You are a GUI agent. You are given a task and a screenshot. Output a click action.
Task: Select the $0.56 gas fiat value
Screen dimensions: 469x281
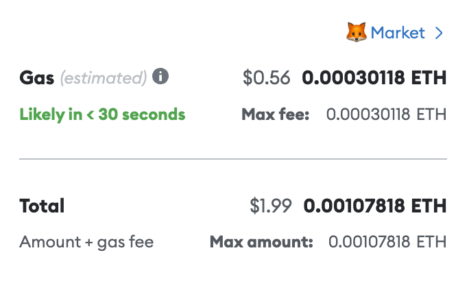(x=267, y=77)
